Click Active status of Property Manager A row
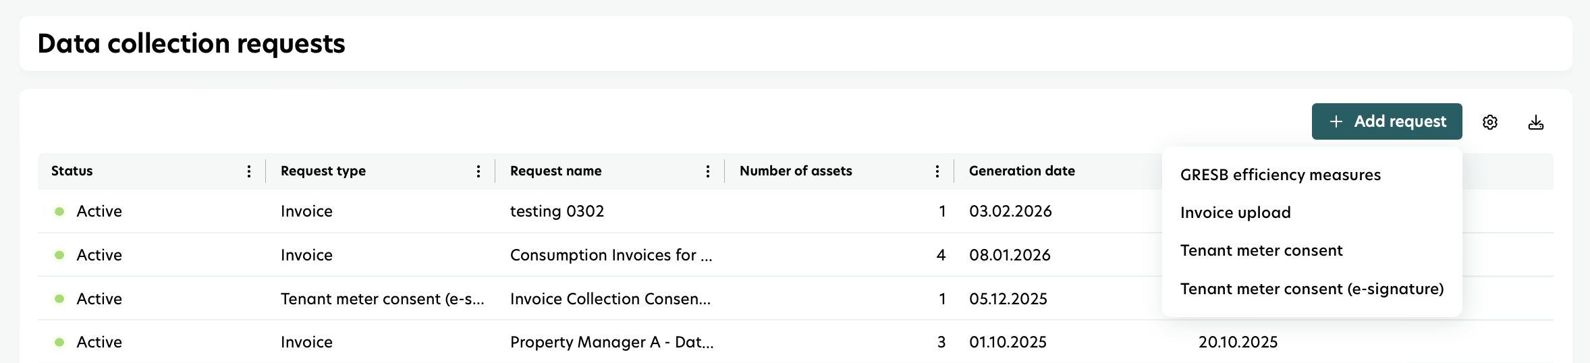The image size is (1590, 363). pyautogui.click(x=99, y=342)
